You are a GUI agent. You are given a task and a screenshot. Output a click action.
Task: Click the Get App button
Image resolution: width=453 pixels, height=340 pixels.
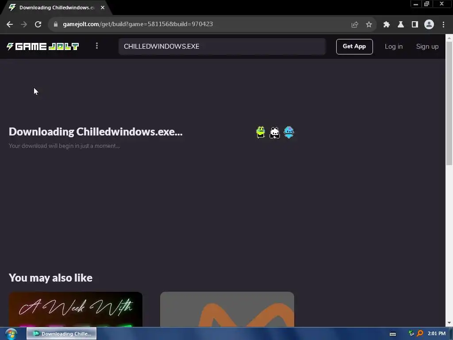pyautogui.click(x=354, y=46)
